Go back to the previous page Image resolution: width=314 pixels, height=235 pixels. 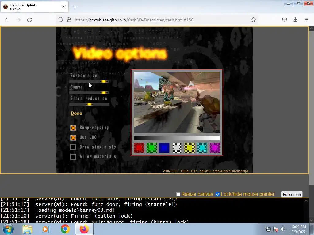tap(7, 20)
